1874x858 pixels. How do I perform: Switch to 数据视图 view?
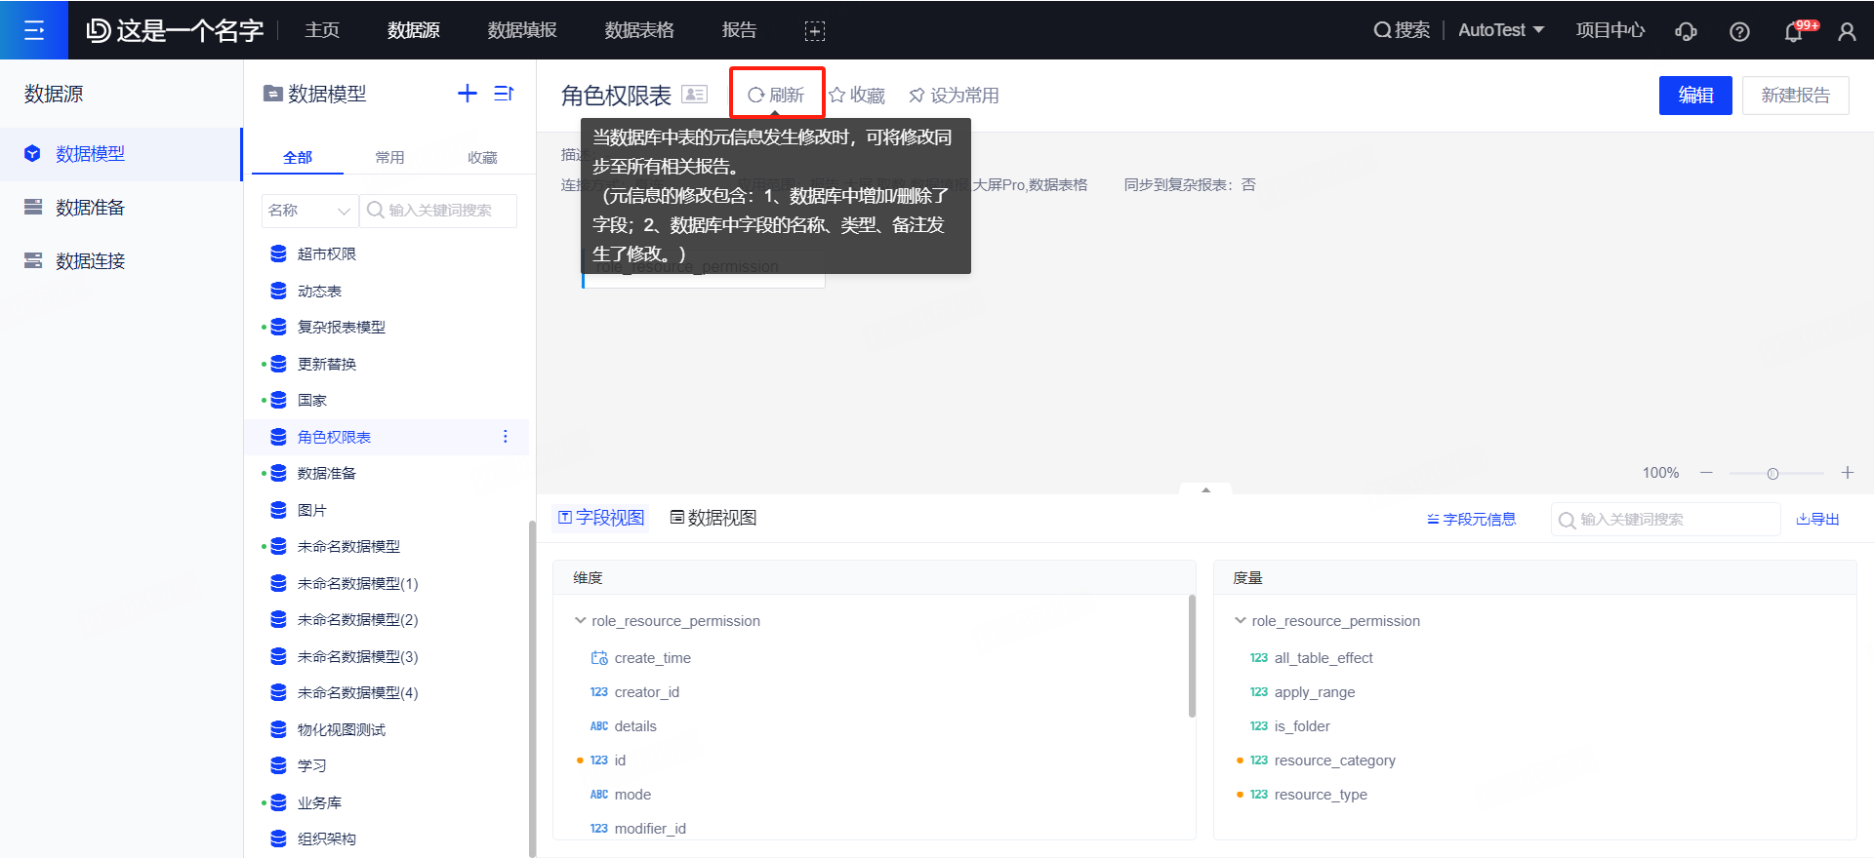[x=713, y=518]
